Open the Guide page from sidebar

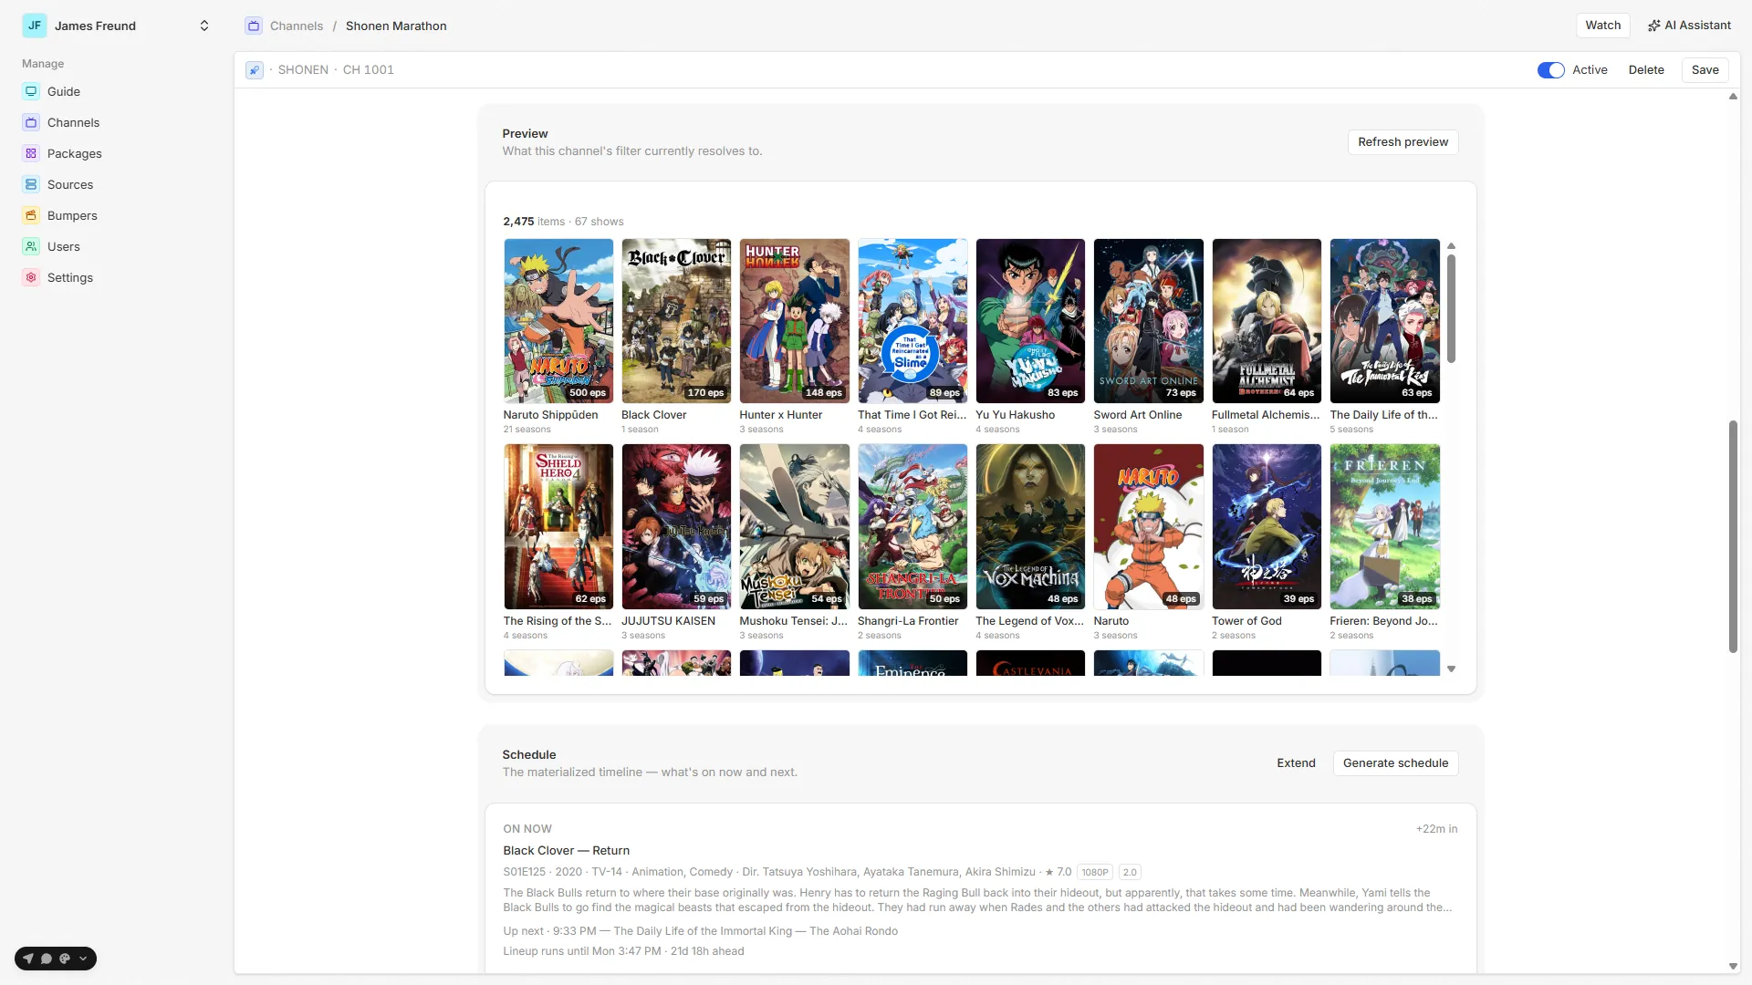coord(64,91)
